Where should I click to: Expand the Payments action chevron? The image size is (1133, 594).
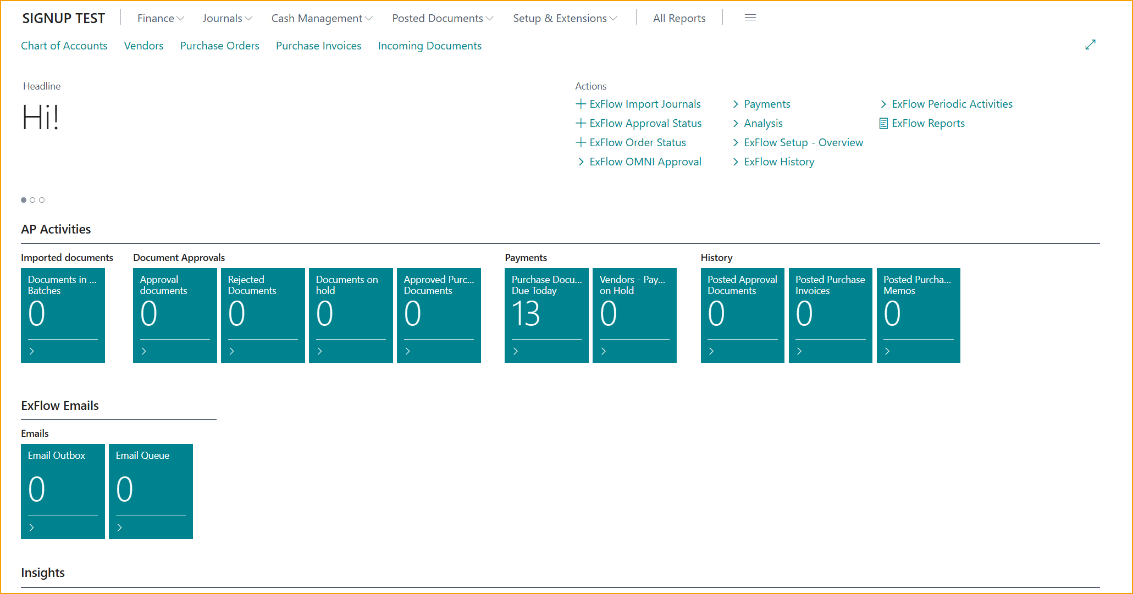pos(736,104)
